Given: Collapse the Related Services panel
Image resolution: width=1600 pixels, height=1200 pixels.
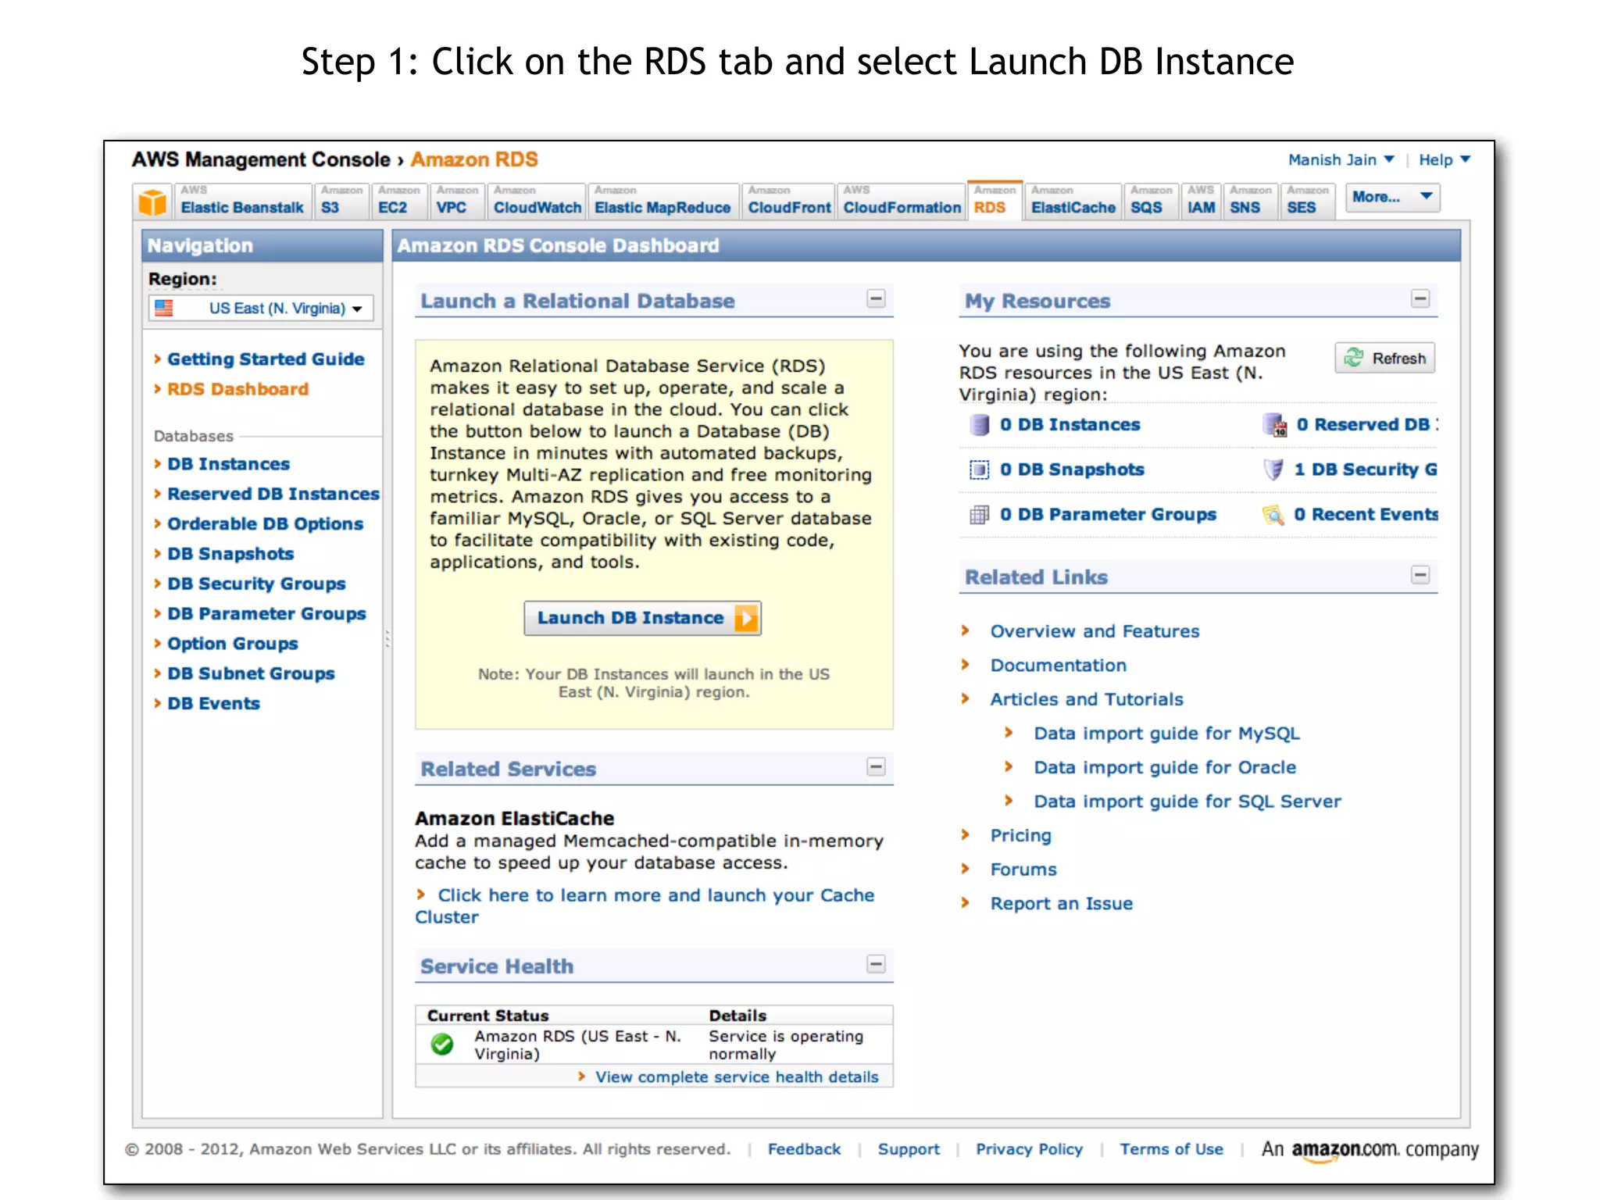Looking at the screenshot, I should point(876,766).
